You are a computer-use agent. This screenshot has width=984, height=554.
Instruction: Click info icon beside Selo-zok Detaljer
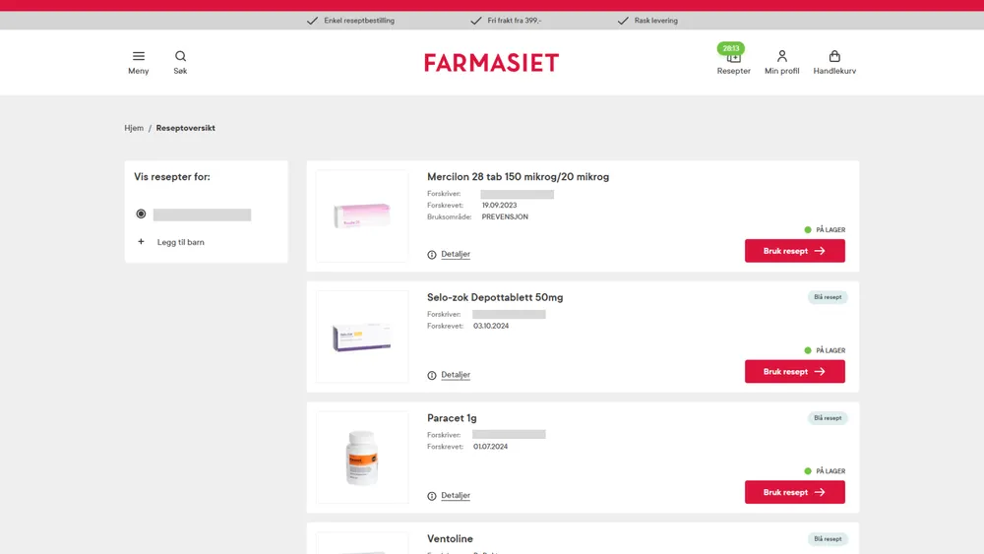[432, 375]
